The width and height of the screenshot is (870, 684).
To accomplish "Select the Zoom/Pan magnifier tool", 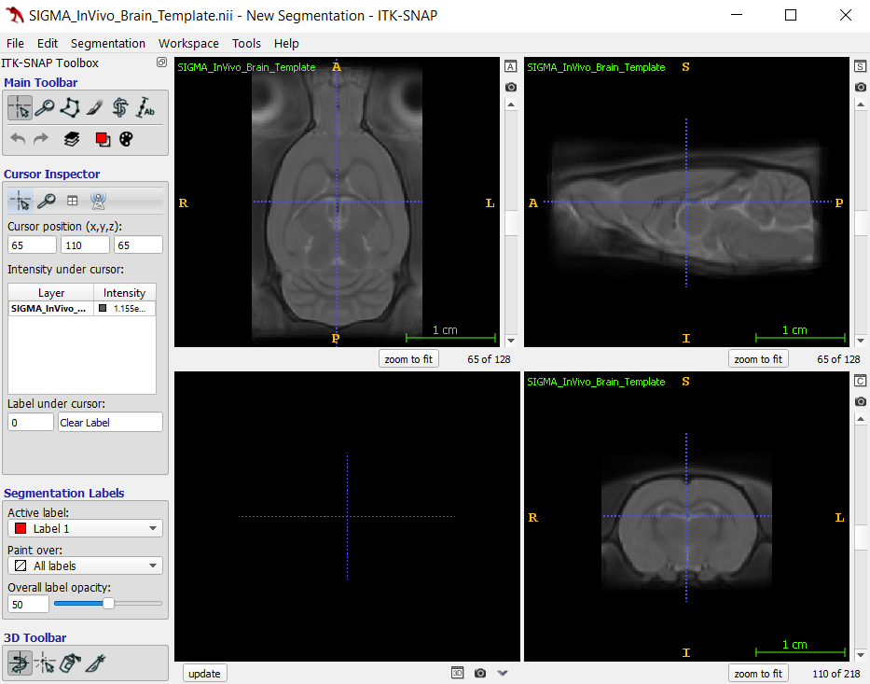I will coord(45,108).
